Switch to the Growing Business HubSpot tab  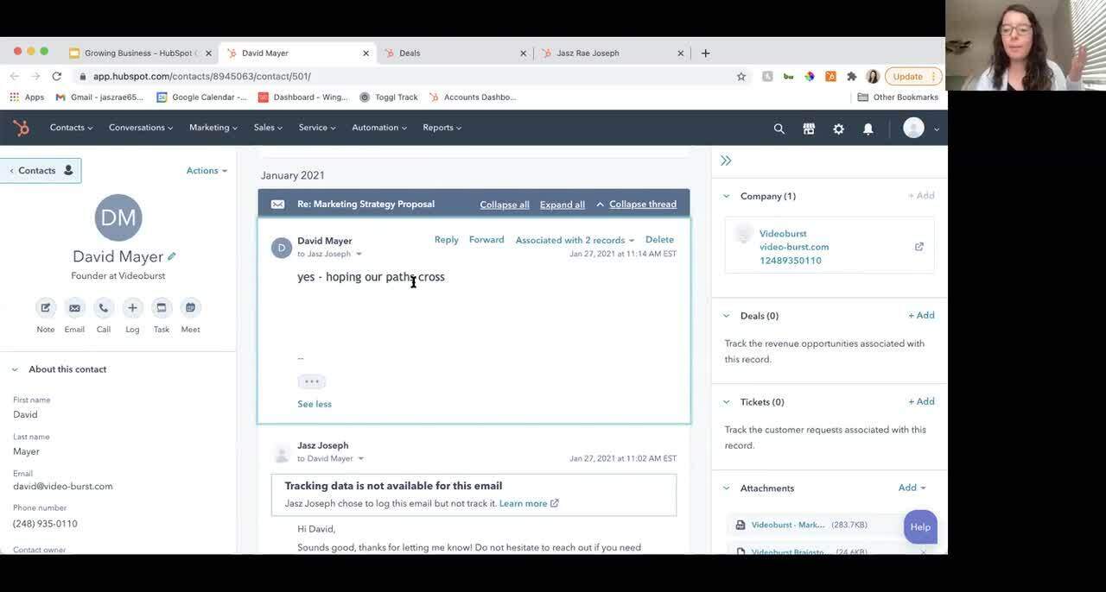point(140,53)
